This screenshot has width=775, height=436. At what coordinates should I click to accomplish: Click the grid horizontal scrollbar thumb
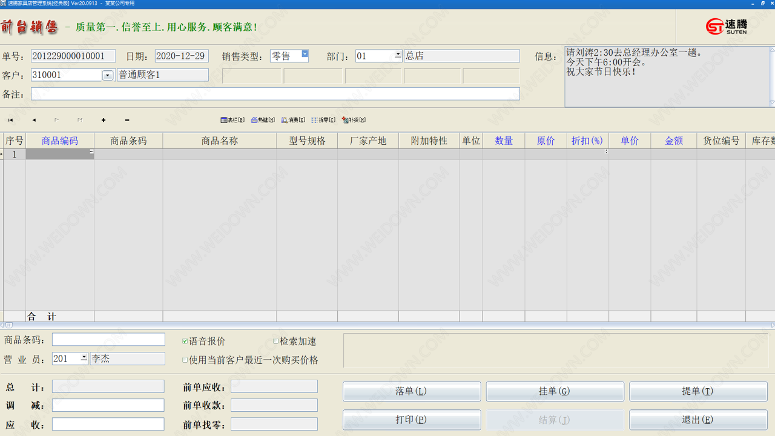click(9, 325)
